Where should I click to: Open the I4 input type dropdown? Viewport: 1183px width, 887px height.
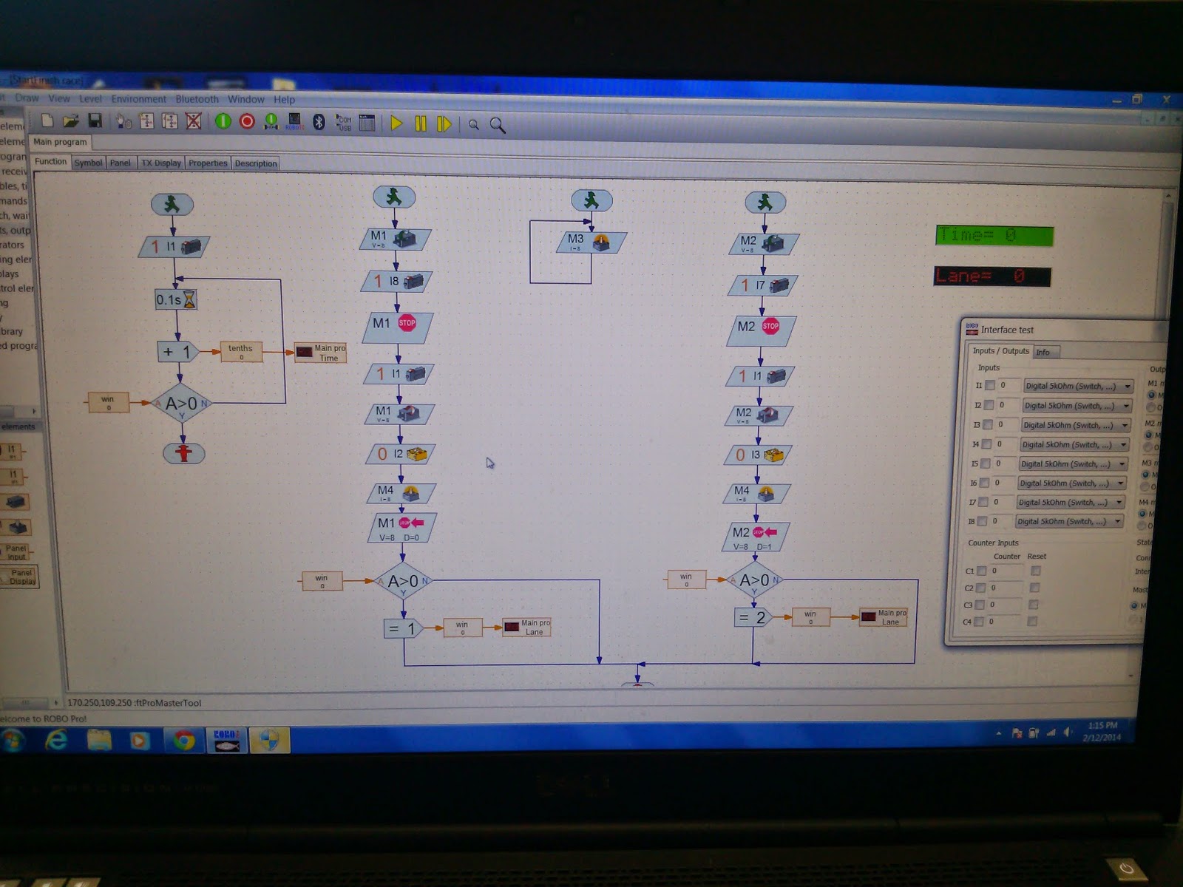pos(1074,445)
